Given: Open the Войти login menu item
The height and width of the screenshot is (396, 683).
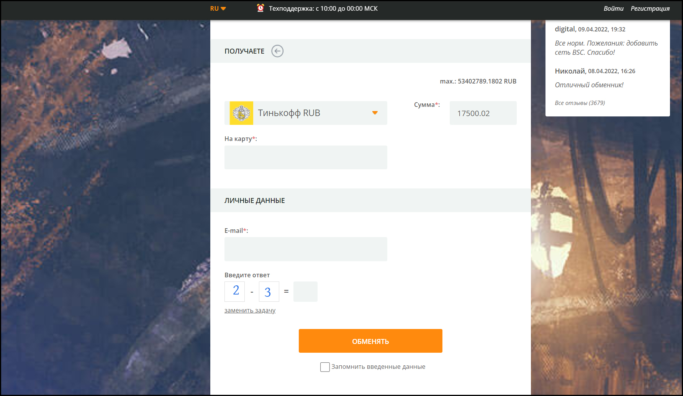Looking at the screenshot, I should (613, 8).
